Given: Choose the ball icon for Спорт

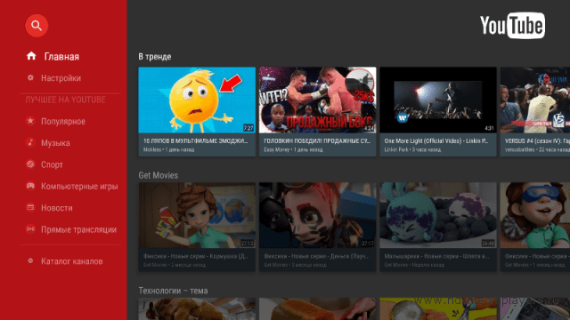Looking at the screenshot, I should (30, 164).
